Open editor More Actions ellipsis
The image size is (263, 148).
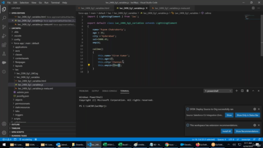tap(258, 8)
